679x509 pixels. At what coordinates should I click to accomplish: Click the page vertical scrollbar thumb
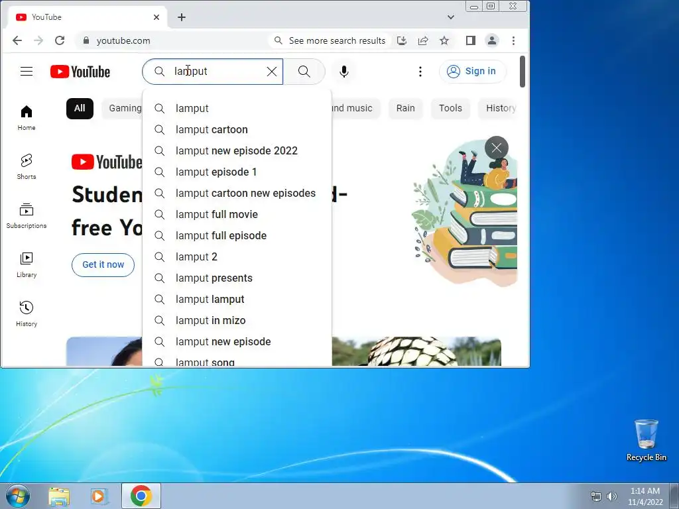[523, 72]
